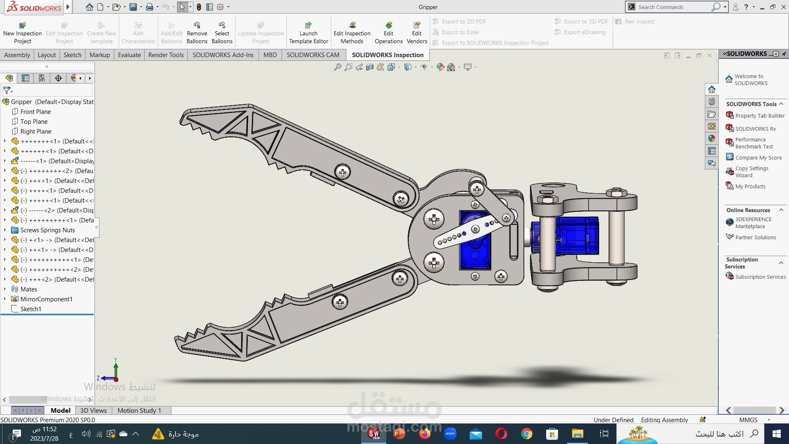Viewport: 789px width, 444px height.
Task: Toggle the Select cursor tool
Action: (x=182, y=7)
